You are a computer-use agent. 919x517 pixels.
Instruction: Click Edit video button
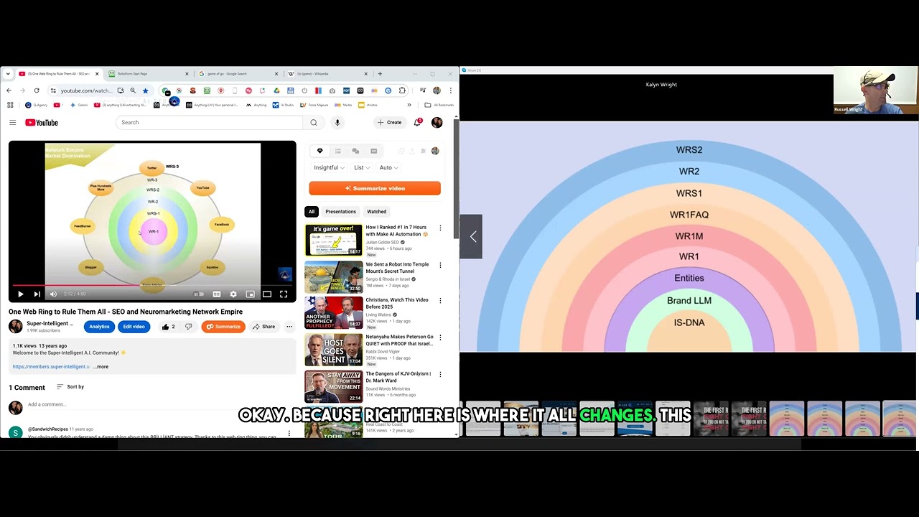pyautogui.click(x=134, y=327)
